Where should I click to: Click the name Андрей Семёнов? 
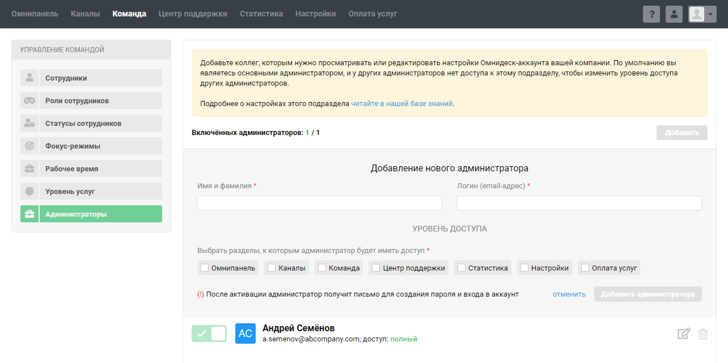(x=299, y=328)
